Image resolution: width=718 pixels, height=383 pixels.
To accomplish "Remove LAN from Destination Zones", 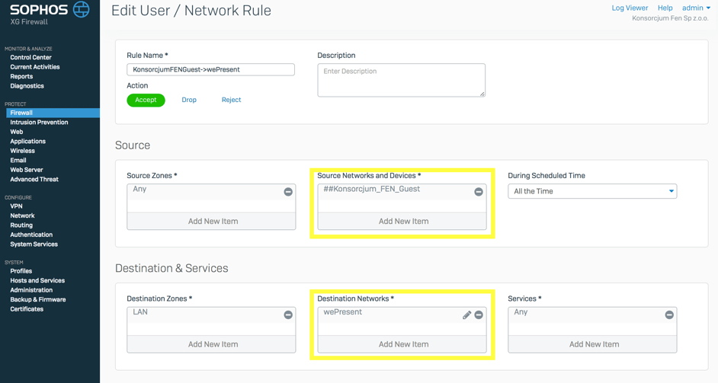I will click(288, 314).
